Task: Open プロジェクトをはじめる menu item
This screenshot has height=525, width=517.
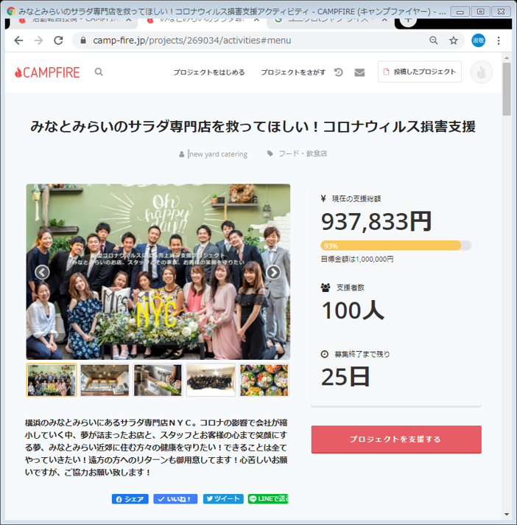Action: pyautogui.click(x=208, y=72)
